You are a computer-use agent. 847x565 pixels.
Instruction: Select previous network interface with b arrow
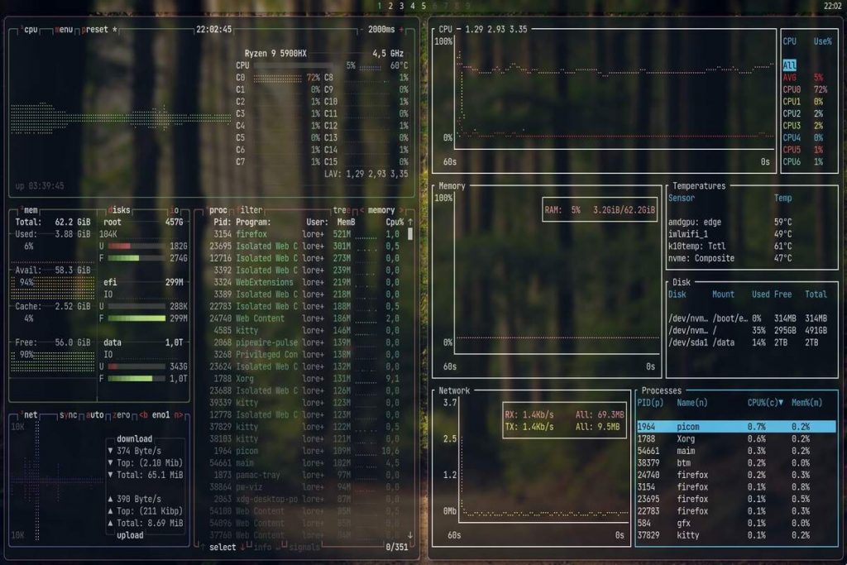click(143, 414)
